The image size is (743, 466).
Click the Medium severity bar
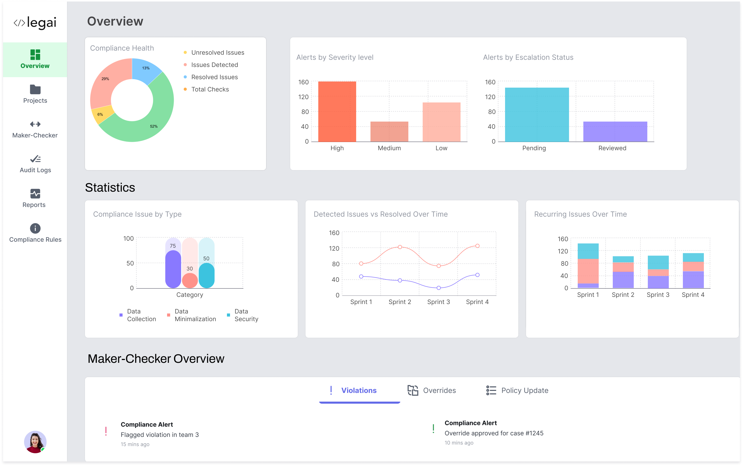[389, 132]
